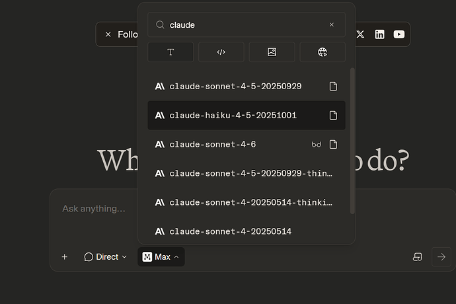This screenshot has height=304, width=456.
Task: Filter models by web search capability
Action: click(x=323, y=52)
